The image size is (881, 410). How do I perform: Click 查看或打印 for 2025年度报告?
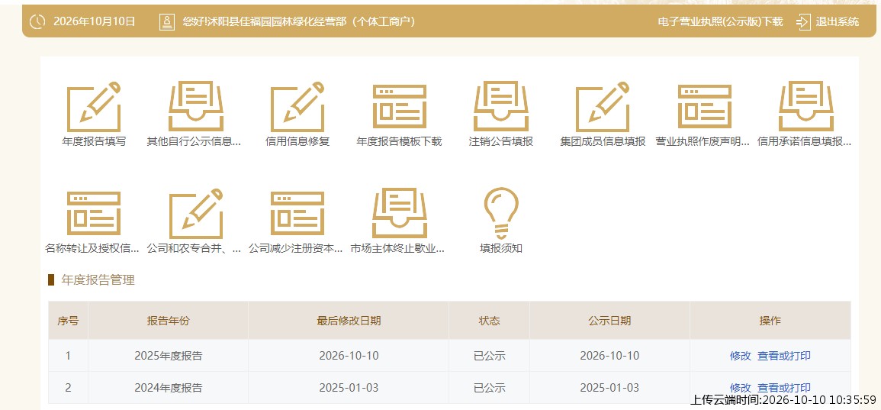784,356
